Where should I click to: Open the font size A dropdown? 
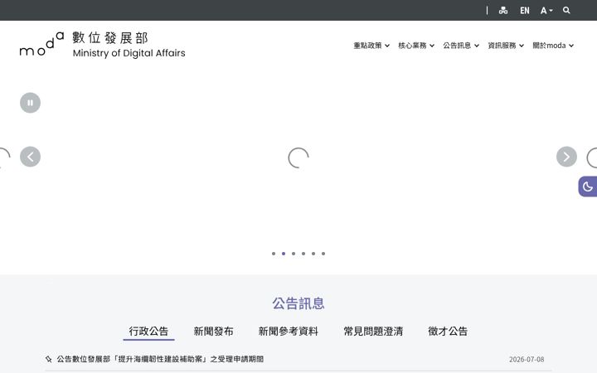click(546, 11)
